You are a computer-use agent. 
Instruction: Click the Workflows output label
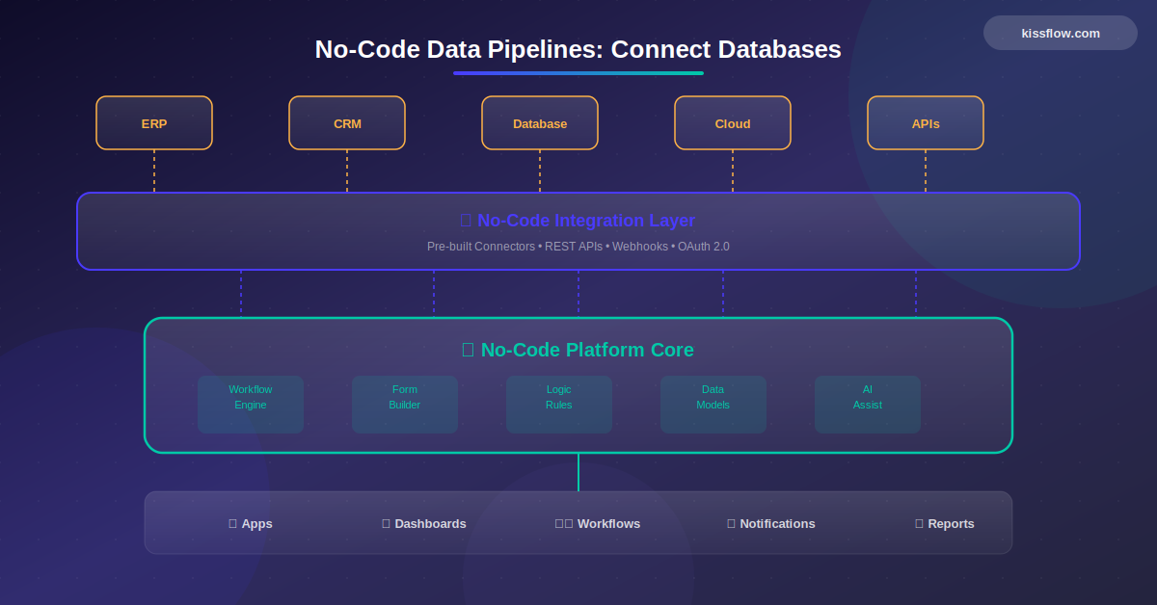coord(608,524)
